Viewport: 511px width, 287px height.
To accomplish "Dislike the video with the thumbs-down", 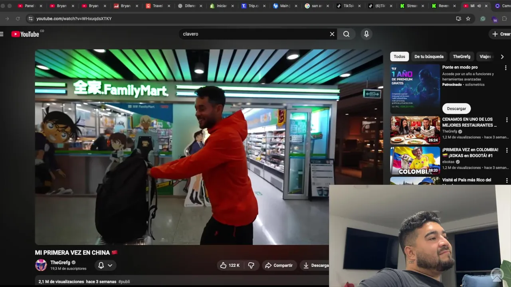I will click(251, 265).
